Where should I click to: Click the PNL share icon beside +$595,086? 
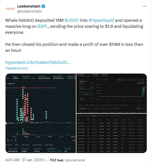pos(62,151)
